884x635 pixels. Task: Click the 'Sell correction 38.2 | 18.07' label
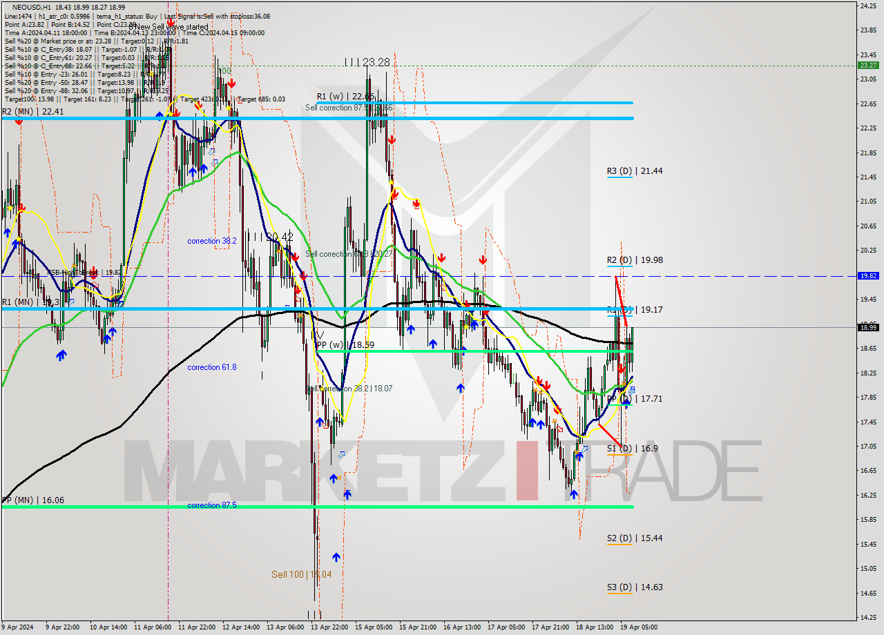349,389
